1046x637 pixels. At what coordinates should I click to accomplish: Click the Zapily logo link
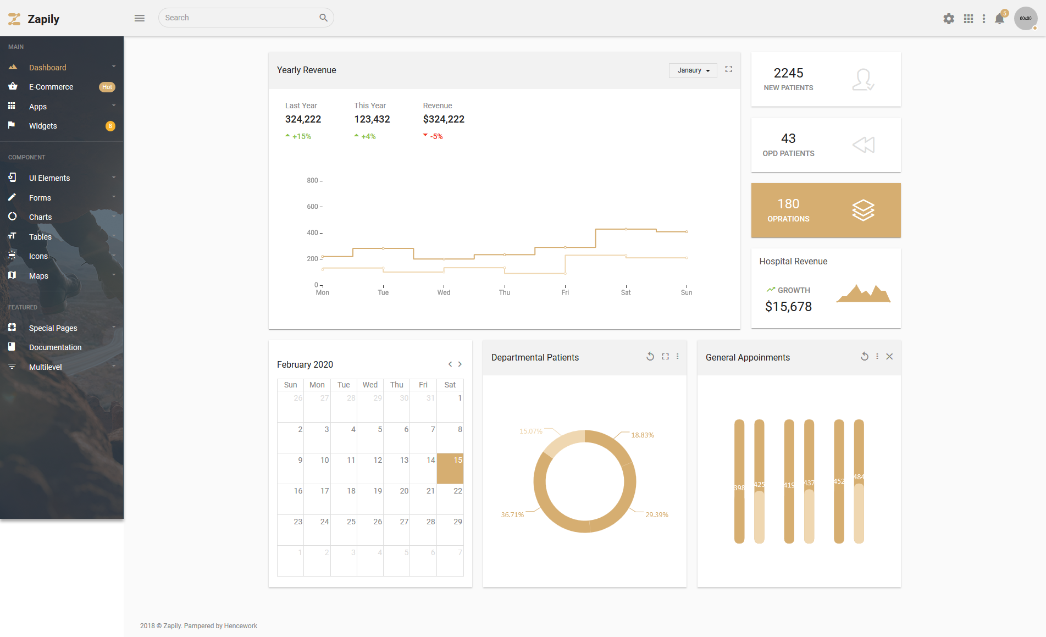point(34,19)
